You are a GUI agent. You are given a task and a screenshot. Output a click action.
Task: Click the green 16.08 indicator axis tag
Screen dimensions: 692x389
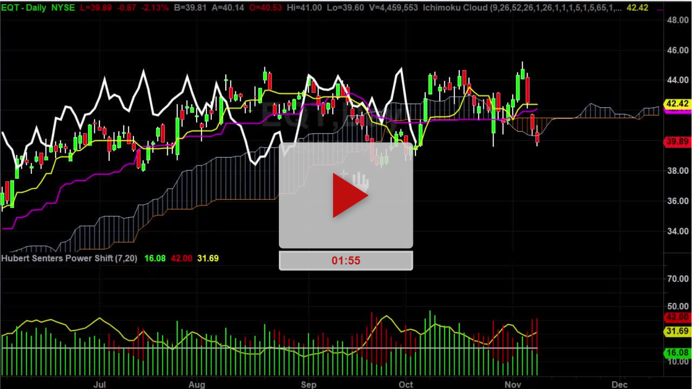[677, 353]
